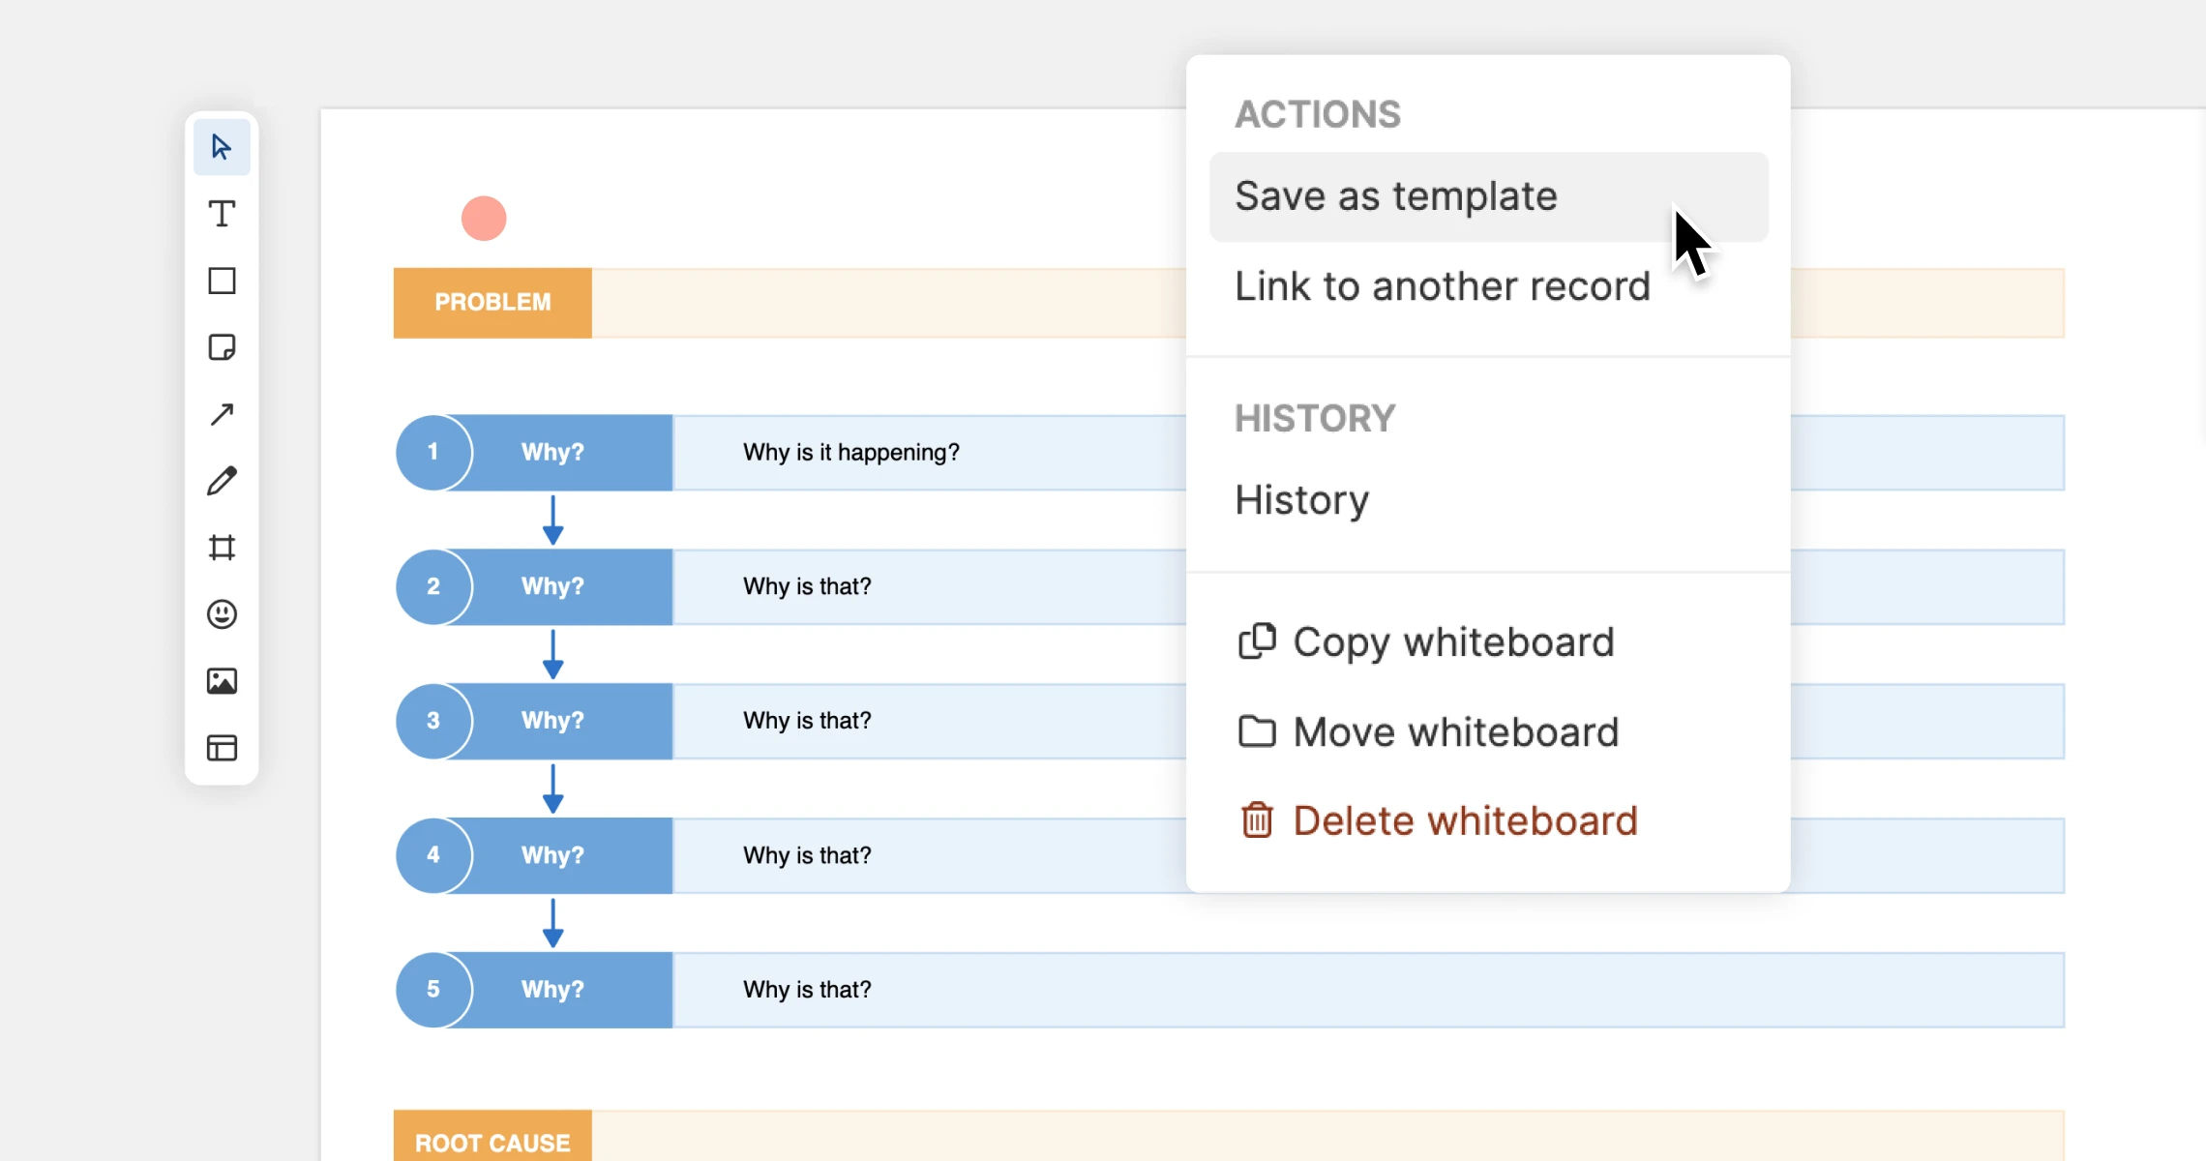Click the trash icon beside Delete whiteboard
The width and height of the screenshot is (2206, 1161).
1257,819
